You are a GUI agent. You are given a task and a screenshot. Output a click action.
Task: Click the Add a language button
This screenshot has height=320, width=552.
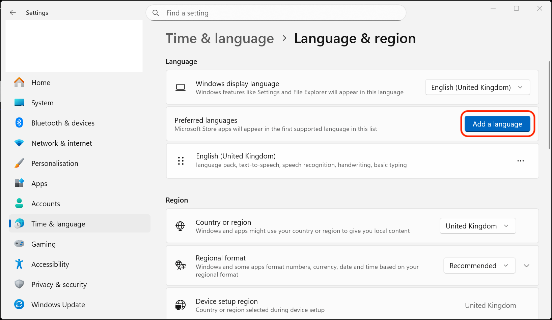click(x=497, y=124)
